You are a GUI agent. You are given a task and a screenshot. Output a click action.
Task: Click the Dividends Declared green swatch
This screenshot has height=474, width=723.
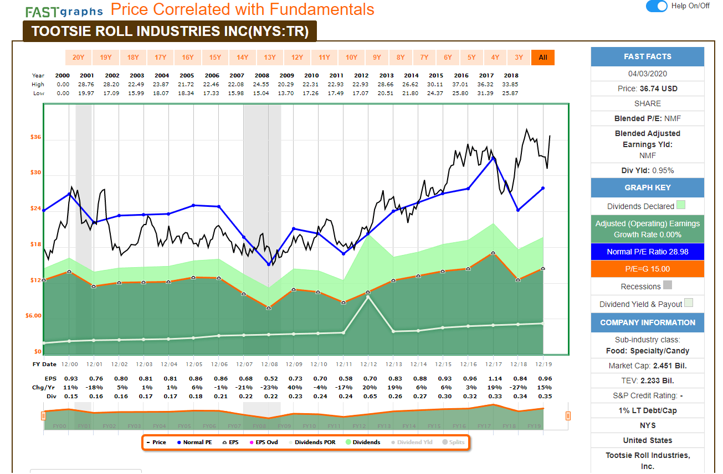click(x=681, y=205)
